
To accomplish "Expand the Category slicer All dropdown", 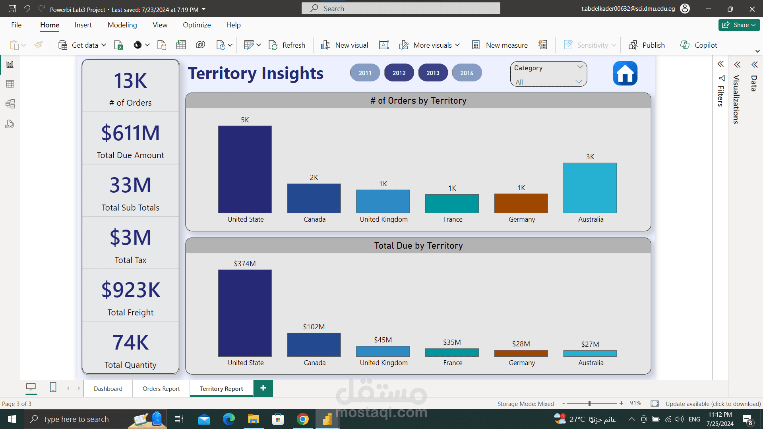I will (578, 82).
